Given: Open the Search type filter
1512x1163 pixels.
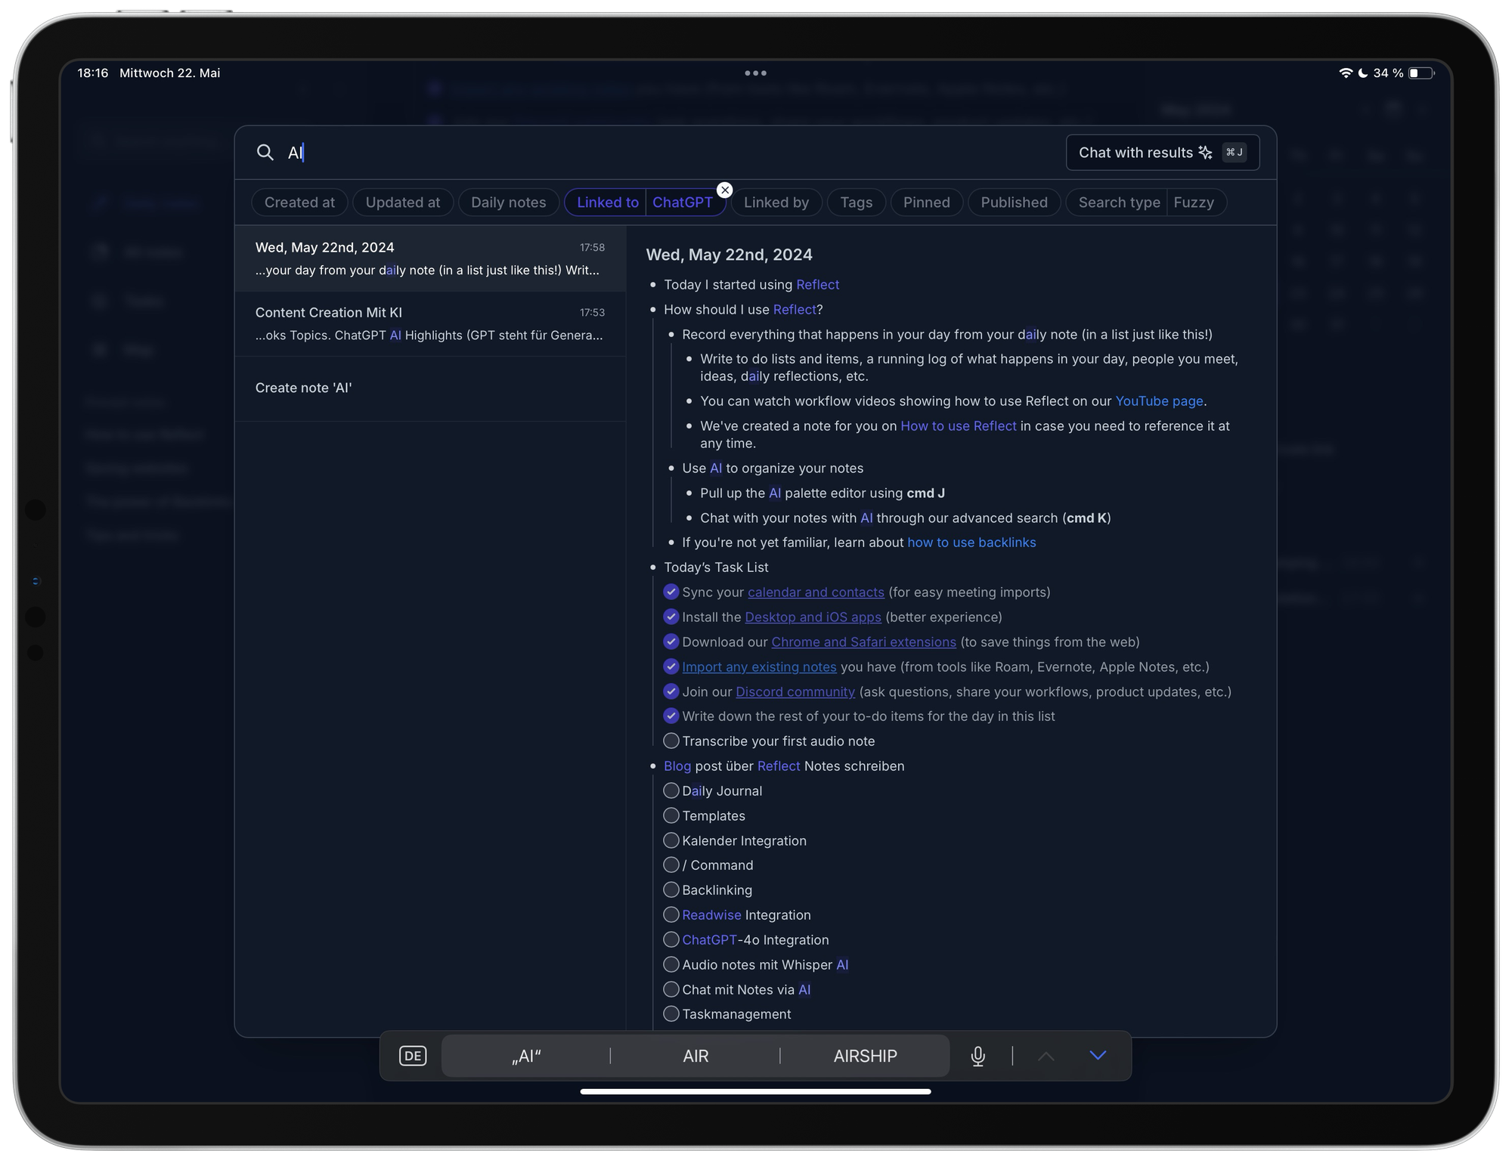Looking at the screenshot, I should tap(1119, 203).
